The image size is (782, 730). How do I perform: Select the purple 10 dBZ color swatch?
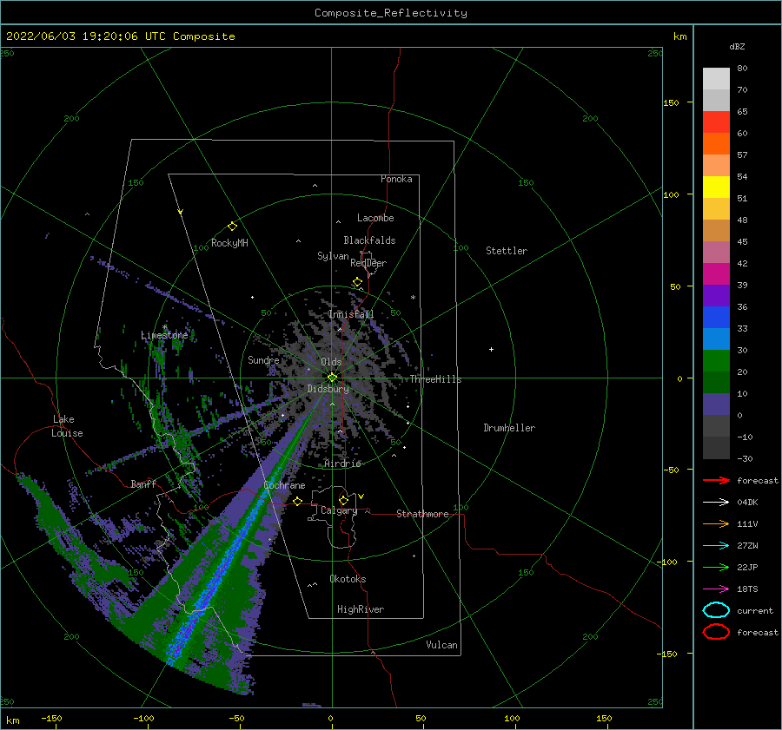tap(716, 404)
